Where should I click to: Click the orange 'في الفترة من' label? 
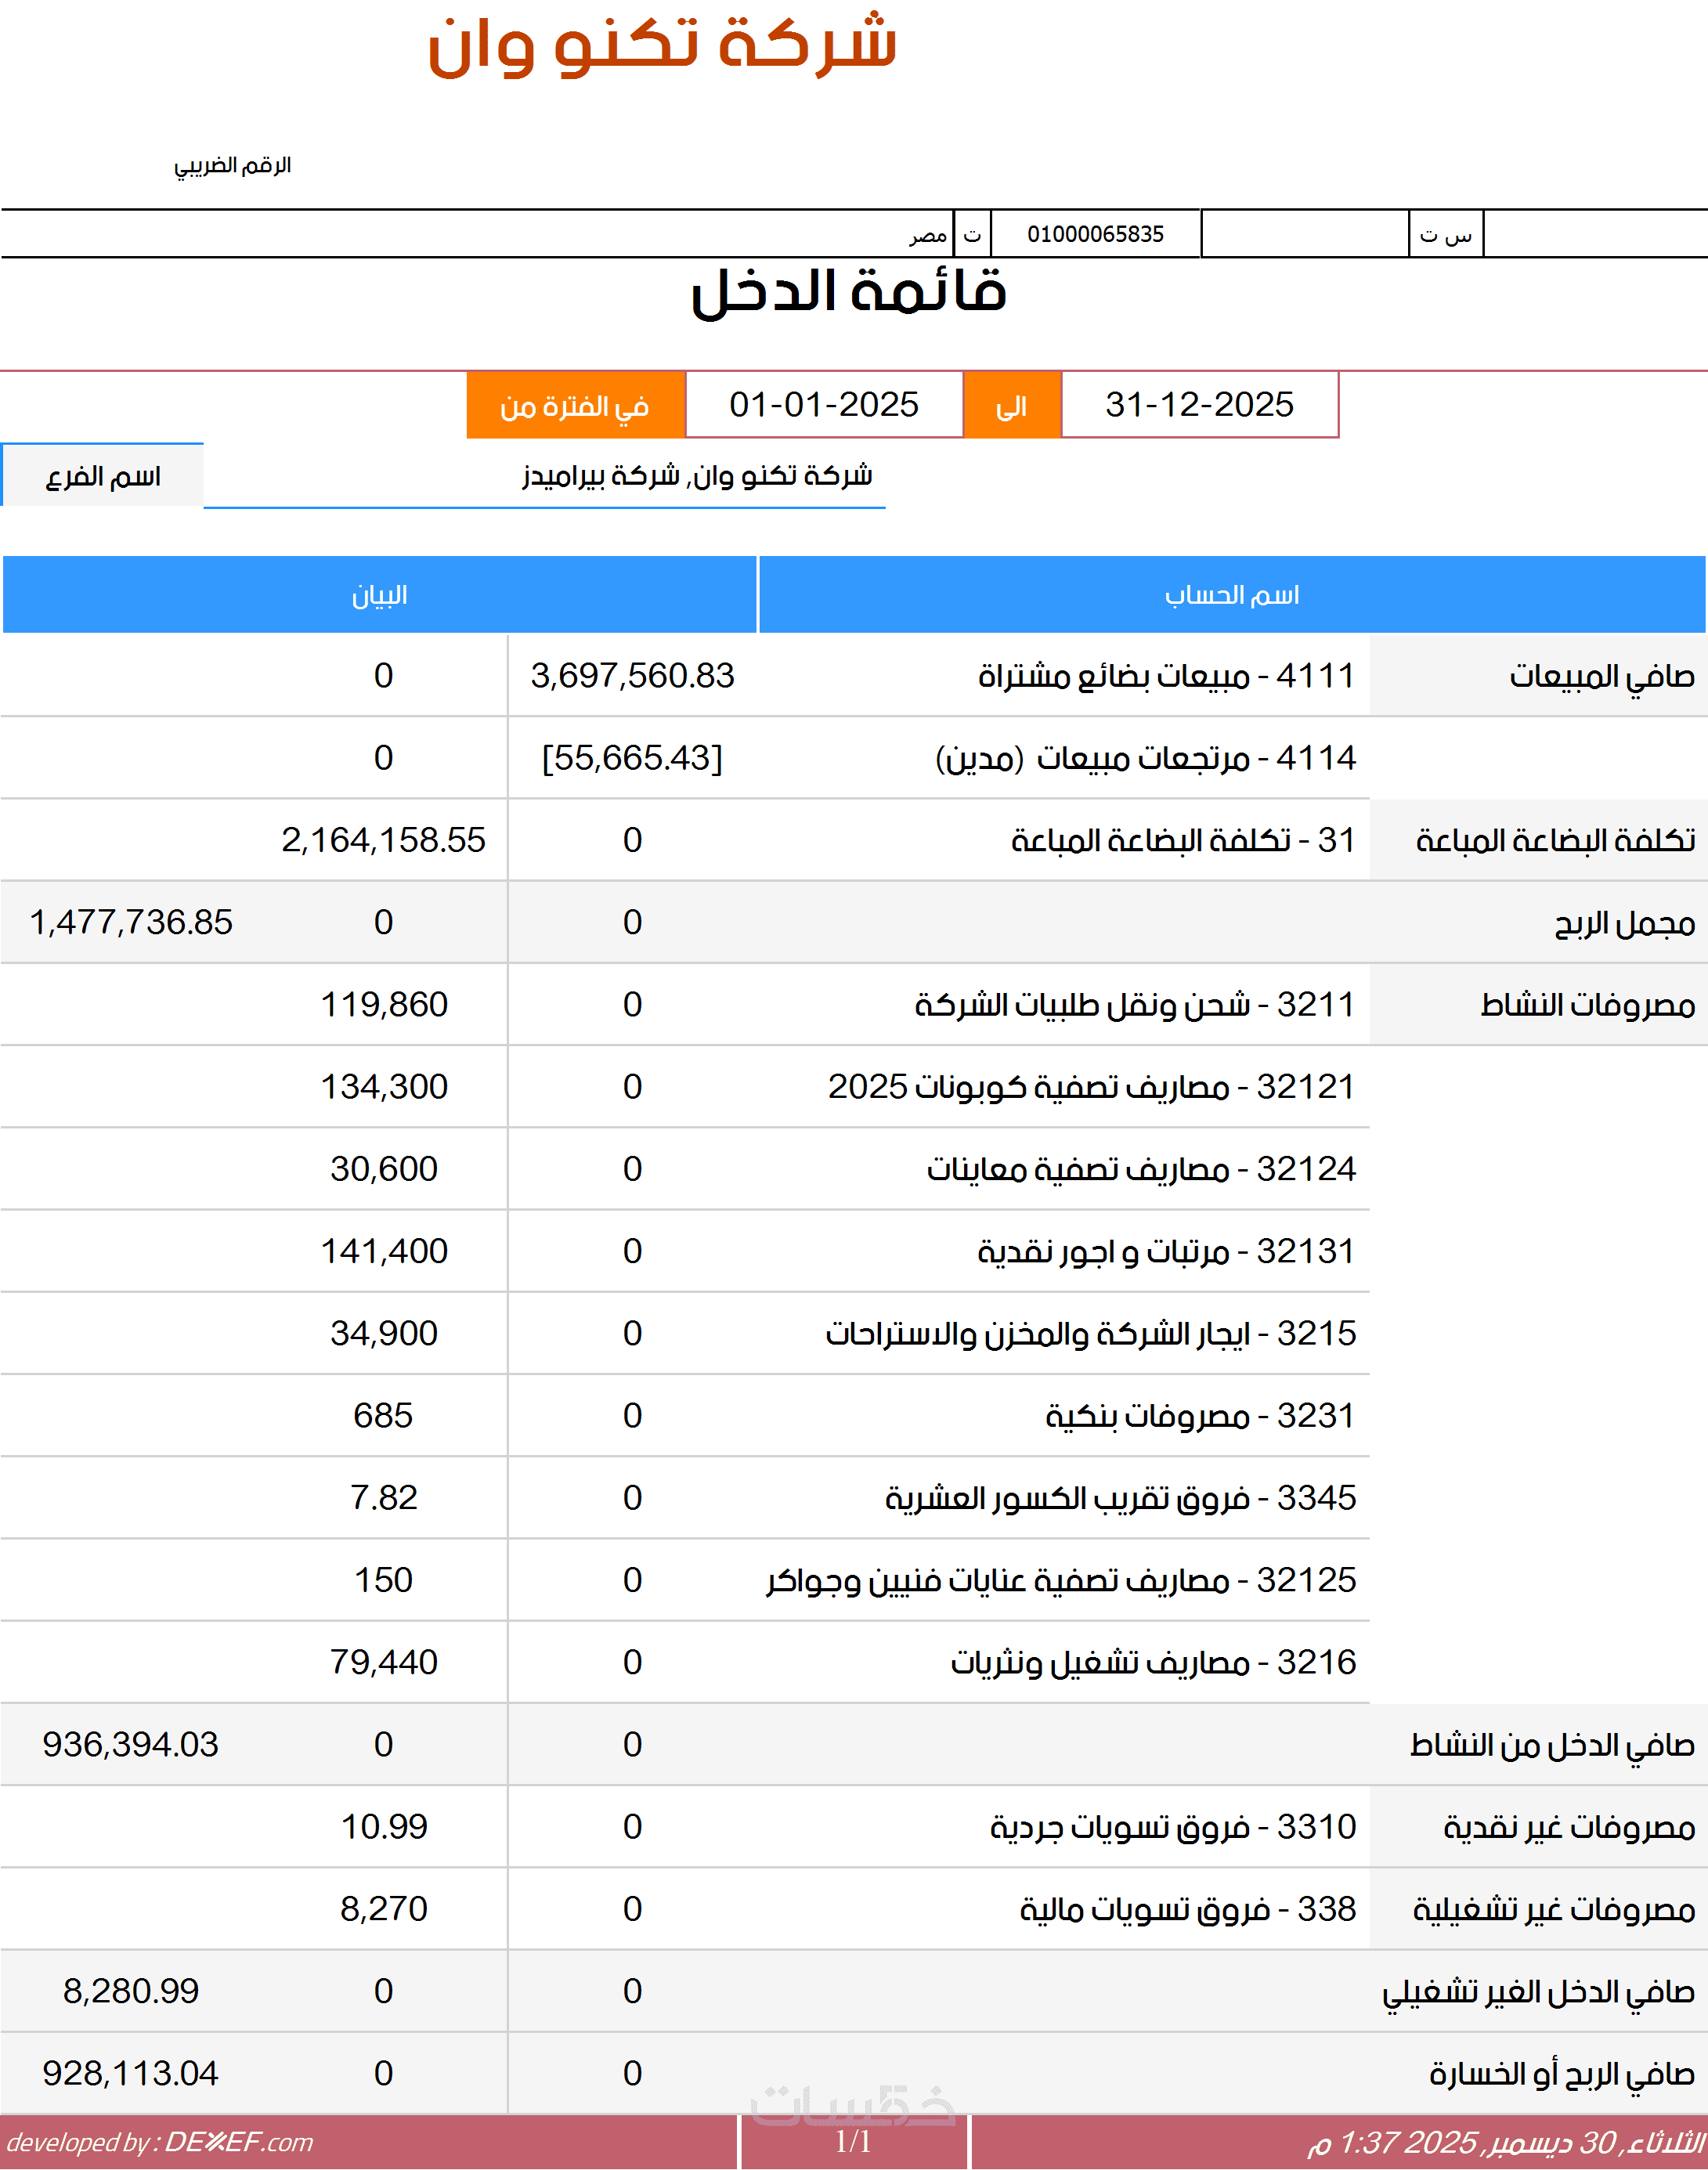click(575, 405)
